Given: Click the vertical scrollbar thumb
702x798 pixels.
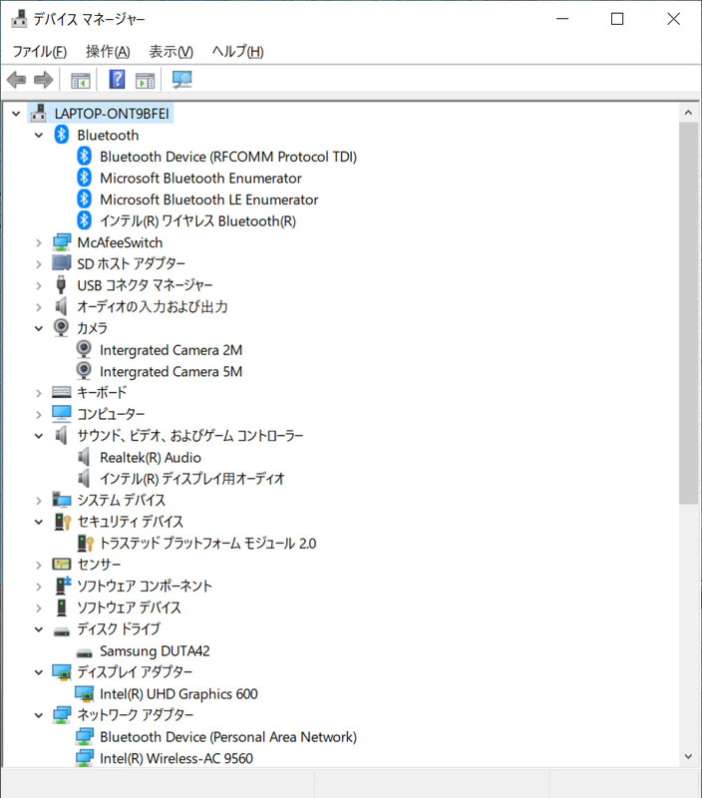Looking at the screenshot, I should point(688,313).
